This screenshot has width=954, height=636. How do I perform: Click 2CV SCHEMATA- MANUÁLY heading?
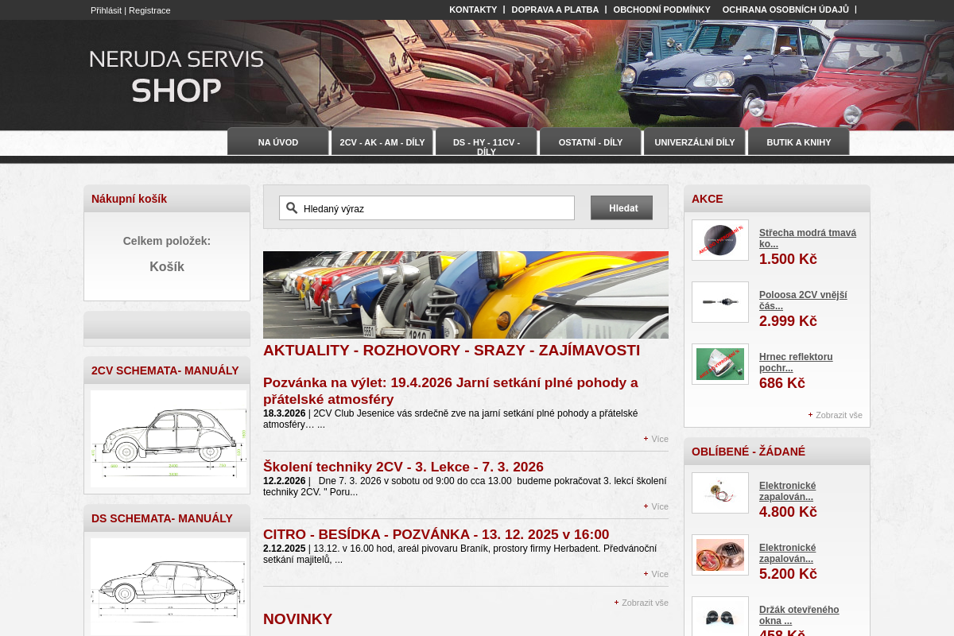165,370
